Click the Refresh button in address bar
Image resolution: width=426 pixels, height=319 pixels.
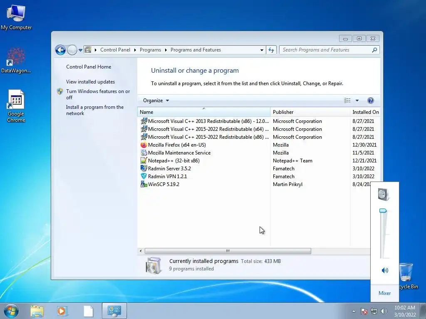coord(271,50)
